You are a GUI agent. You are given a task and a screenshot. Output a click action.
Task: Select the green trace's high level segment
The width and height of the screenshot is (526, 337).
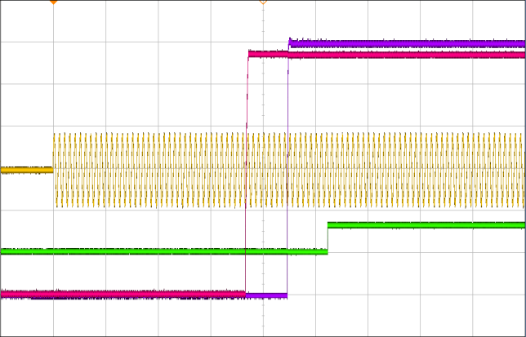pyautogui.click(x=425, y=224)
